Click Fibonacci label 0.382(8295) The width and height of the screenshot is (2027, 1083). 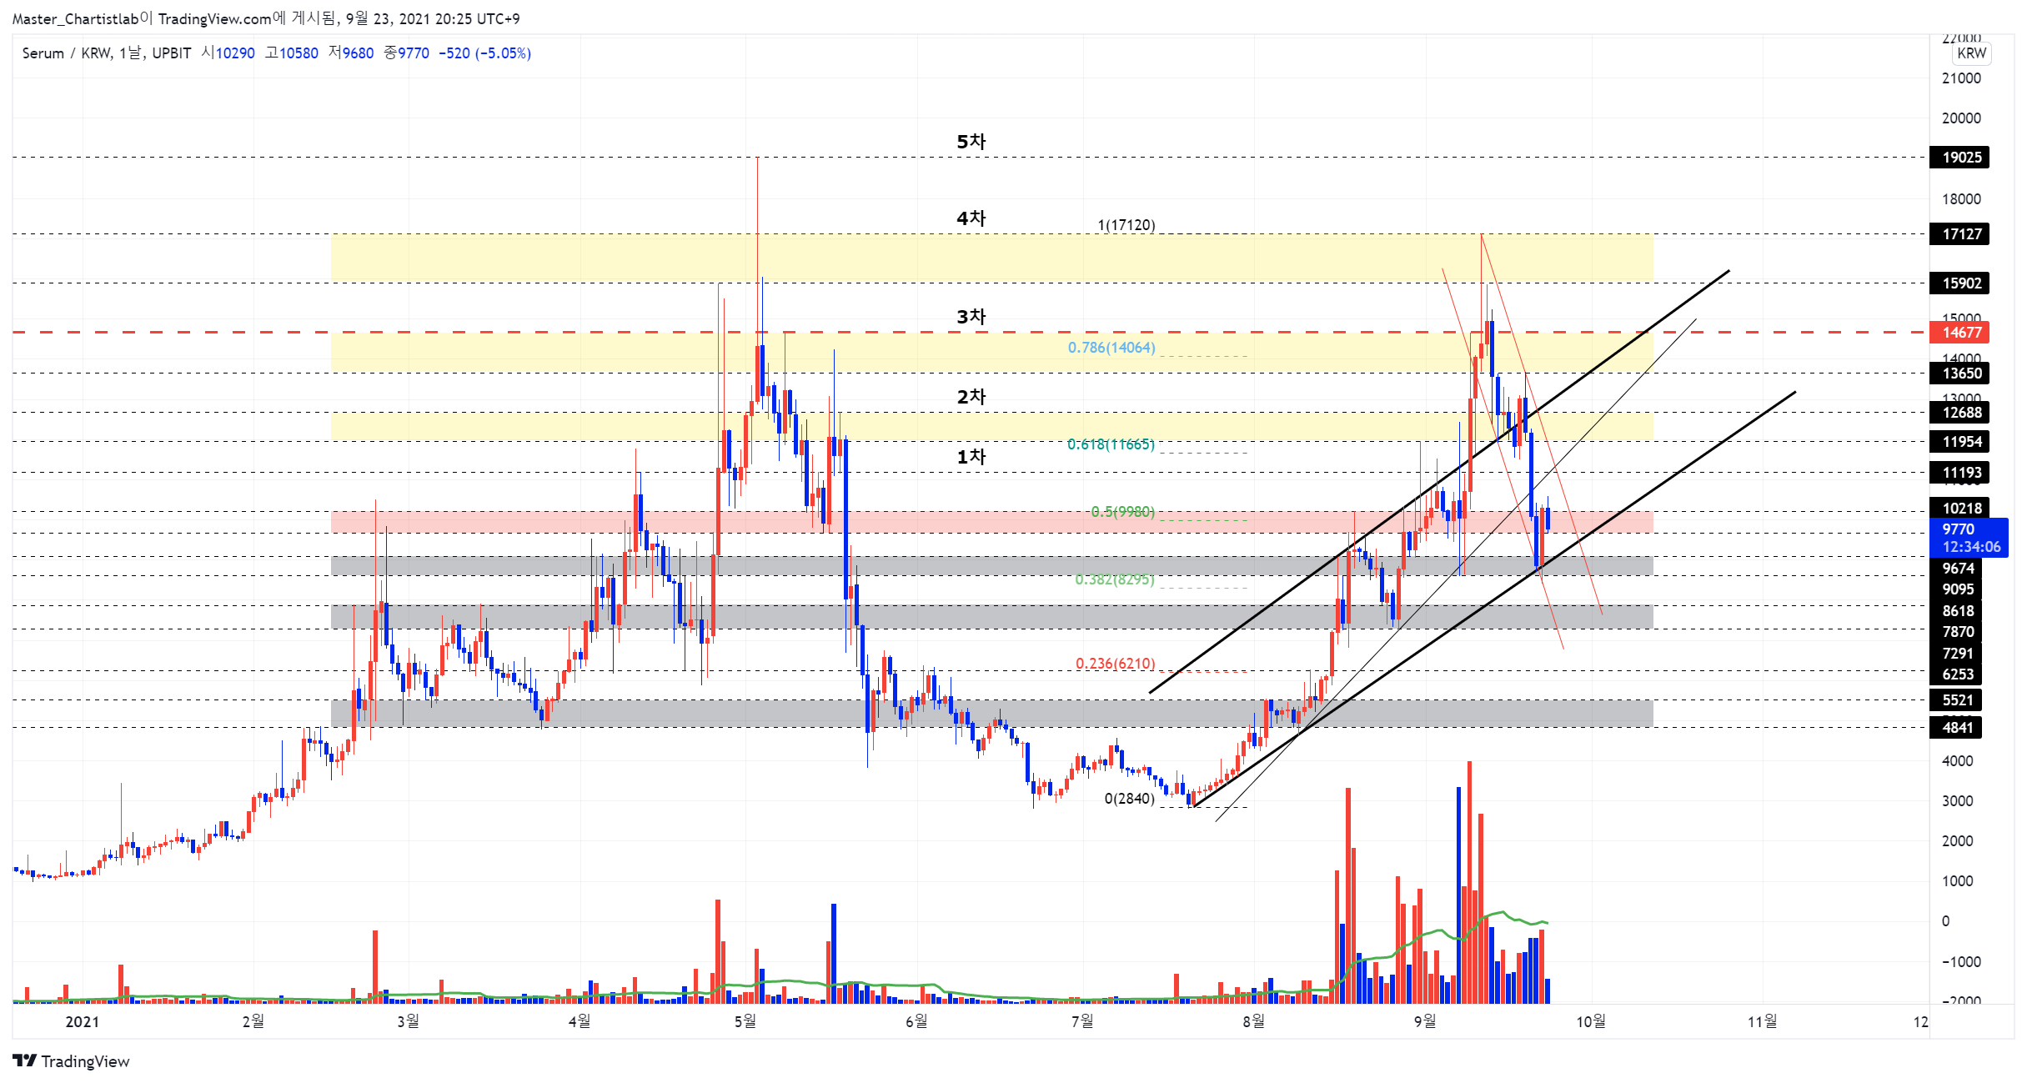click(x=1115, y=579)
